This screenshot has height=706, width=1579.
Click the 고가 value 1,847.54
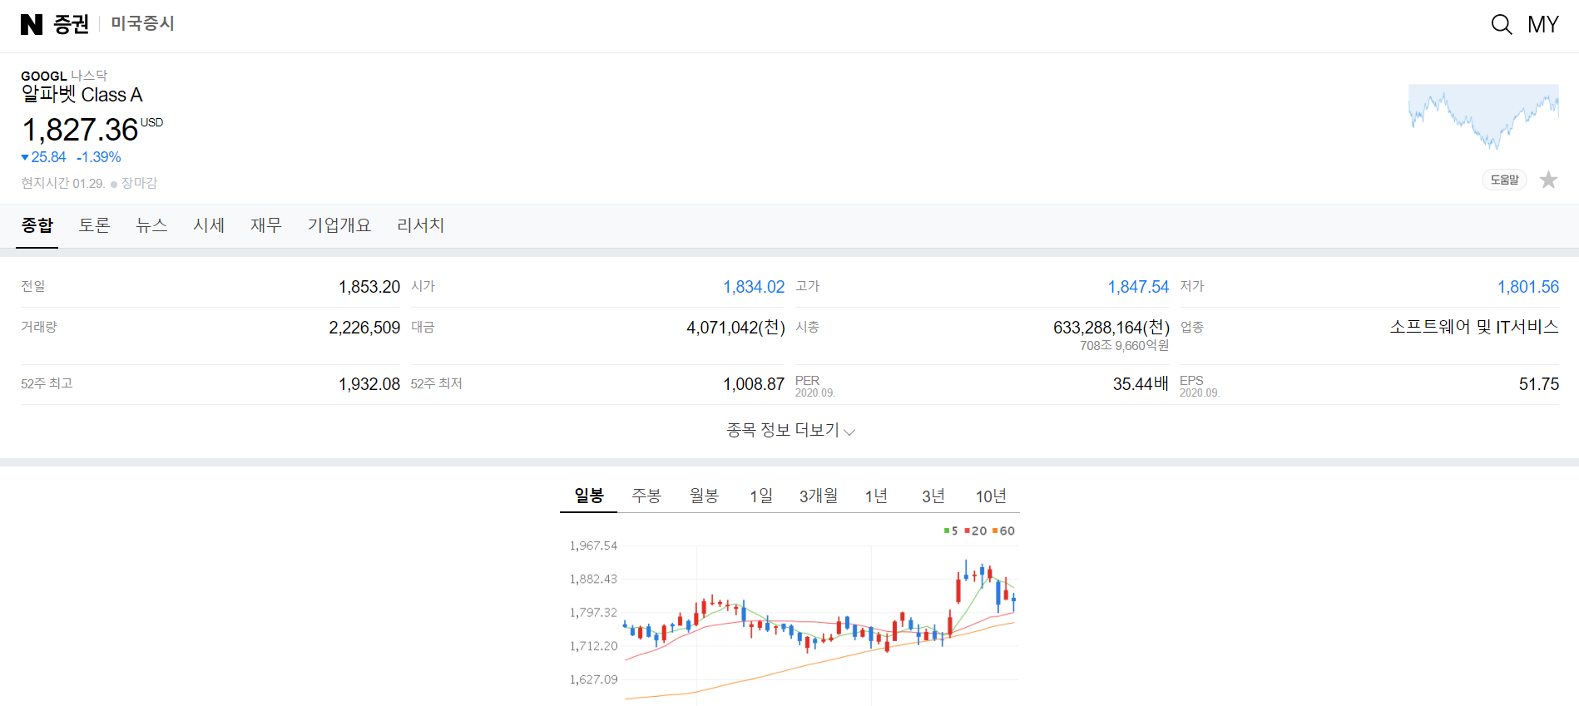1138,287
